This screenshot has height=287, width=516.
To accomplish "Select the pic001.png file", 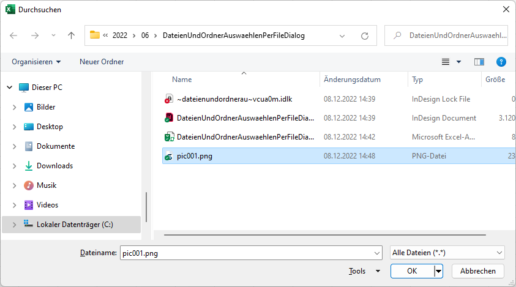I will coord(194,156).
